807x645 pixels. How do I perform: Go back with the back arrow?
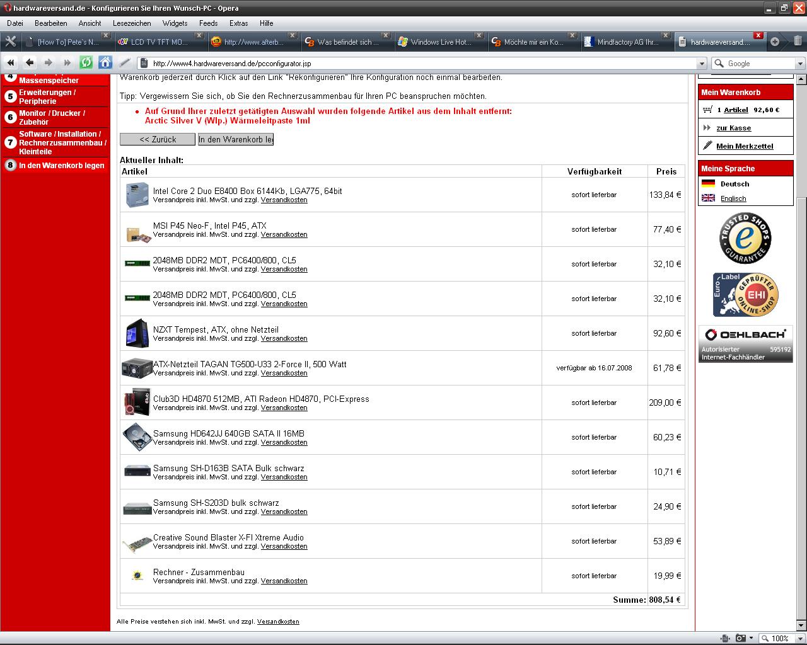[x=30, y=63]
